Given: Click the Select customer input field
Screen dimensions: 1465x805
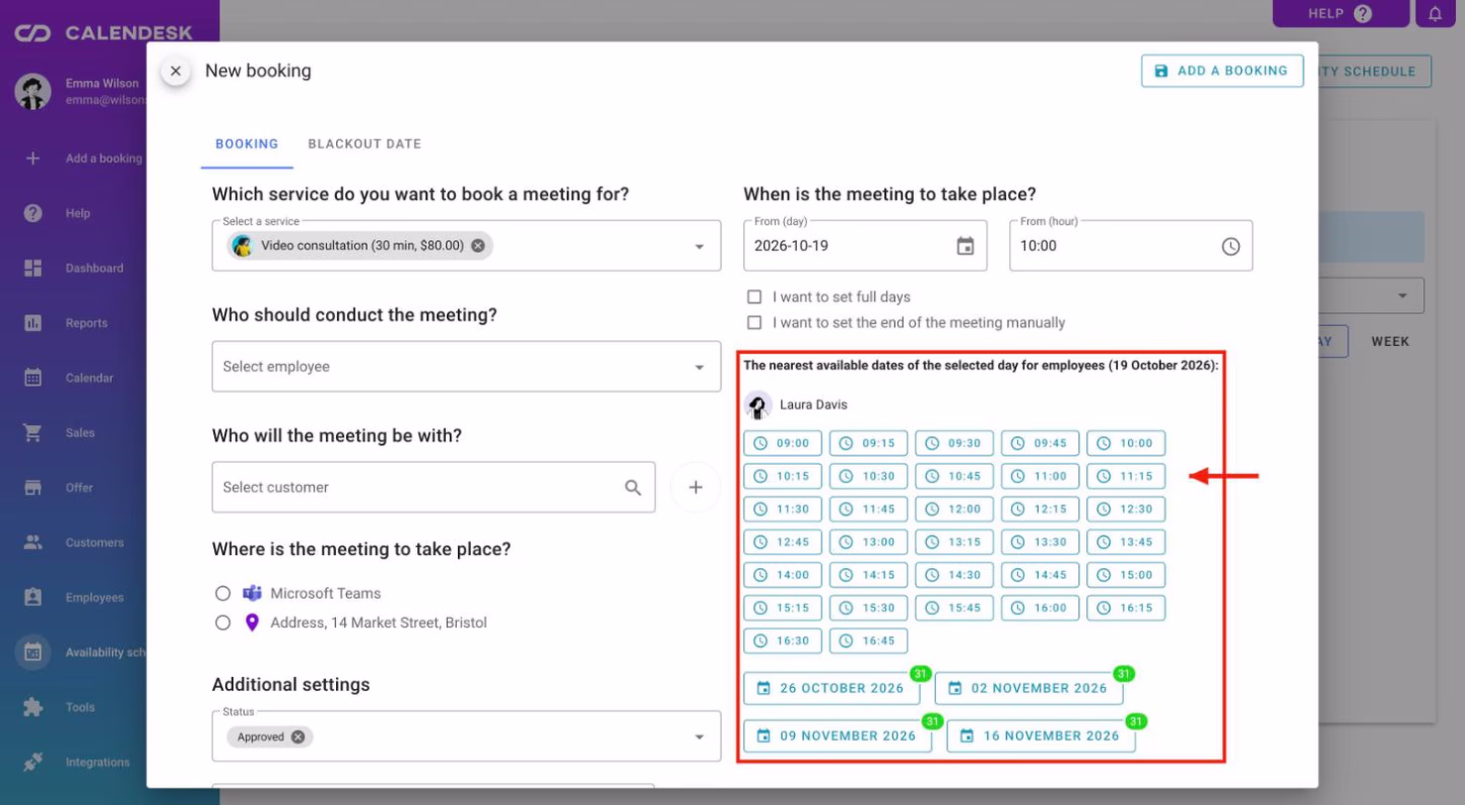Looking at the screenshot, I should (x=433, y=487).
